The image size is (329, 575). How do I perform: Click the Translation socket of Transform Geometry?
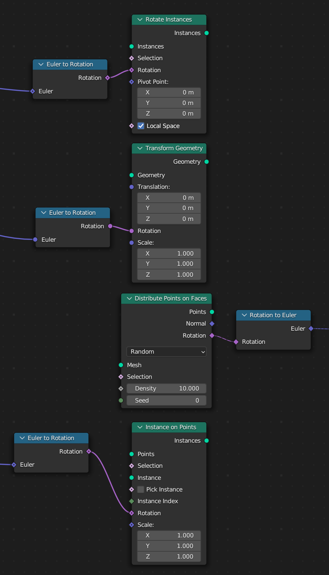(x=132, y=187)
